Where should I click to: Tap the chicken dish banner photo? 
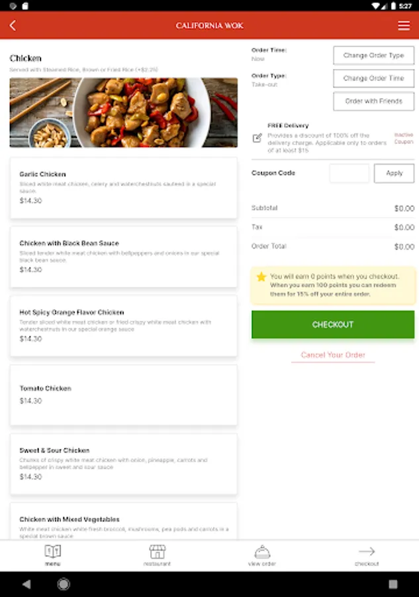124,113
